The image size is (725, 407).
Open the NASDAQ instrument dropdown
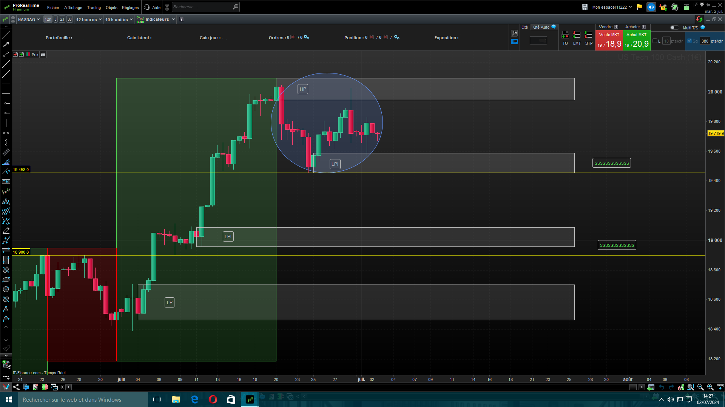coord(29,20)
